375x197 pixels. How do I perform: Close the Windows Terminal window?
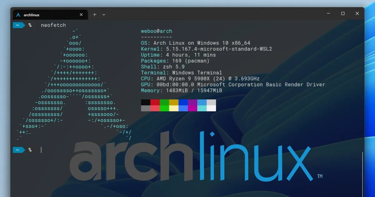(357, 13)
